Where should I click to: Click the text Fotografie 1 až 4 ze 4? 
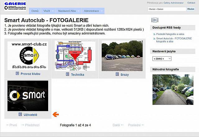pos(75,125)
